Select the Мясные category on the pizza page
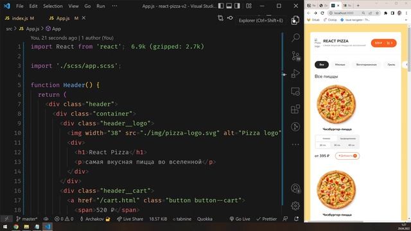 (x=340, y=64)
